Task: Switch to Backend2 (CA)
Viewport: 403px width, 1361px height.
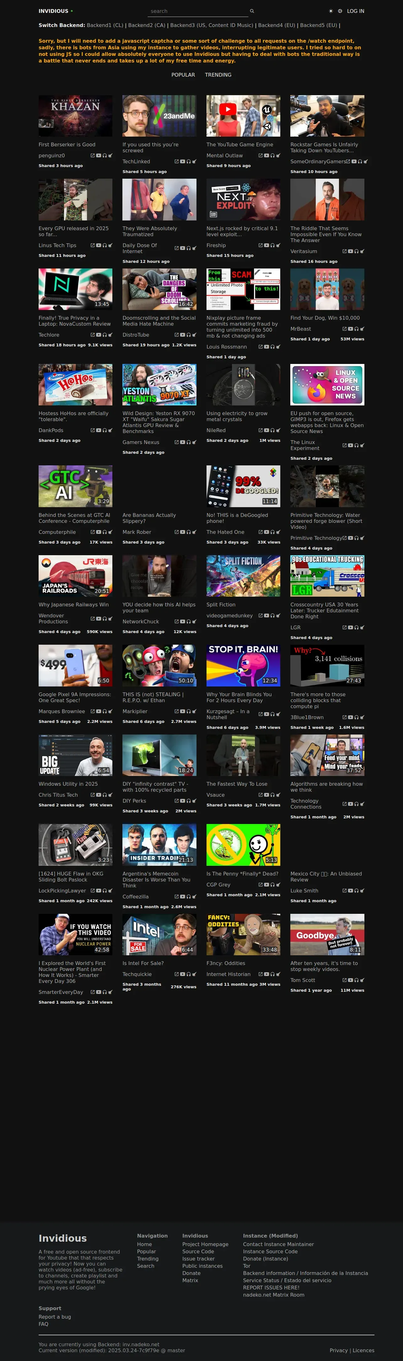Action: click(147, 25)
